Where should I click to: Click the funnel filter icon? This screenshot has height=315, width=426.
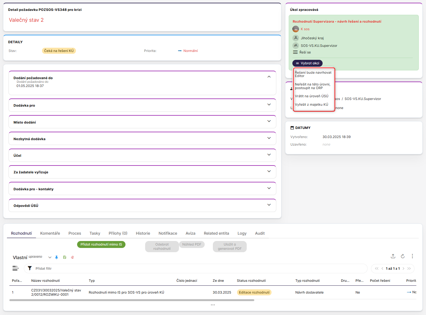(30, 268)
